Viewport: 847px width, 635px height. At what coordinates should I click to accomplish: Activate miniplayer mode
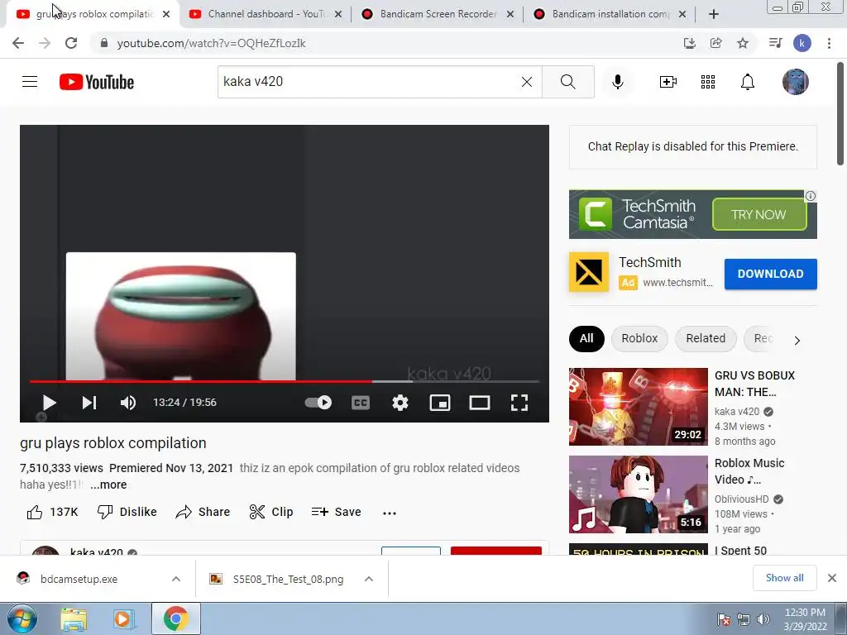pyautogui.click(x=440, y=403)
